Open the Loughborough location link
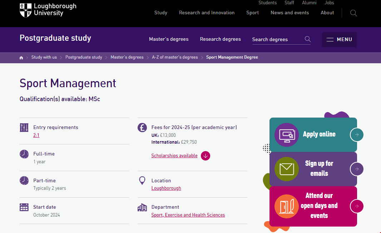This screenshot has width=381, height=233. click(x=166, y=188)
